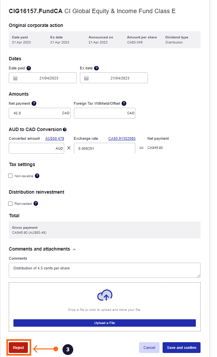
Task: Select the CIG16157.FundCA fund heading
Action: click(x=35, y=11)
